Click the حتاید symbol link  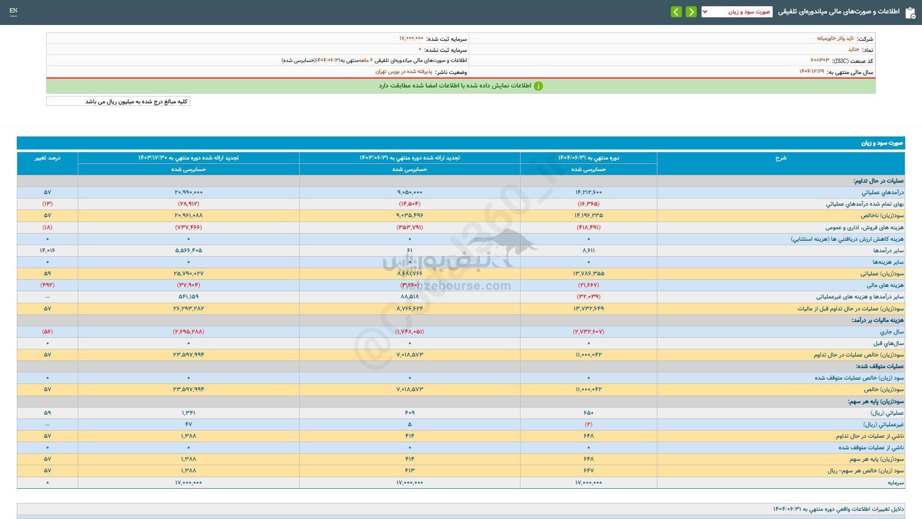(x=853, y=49)
